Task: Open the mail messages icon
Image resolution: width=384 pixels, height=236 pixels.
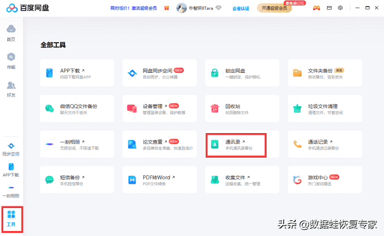Action: (329, 8)
